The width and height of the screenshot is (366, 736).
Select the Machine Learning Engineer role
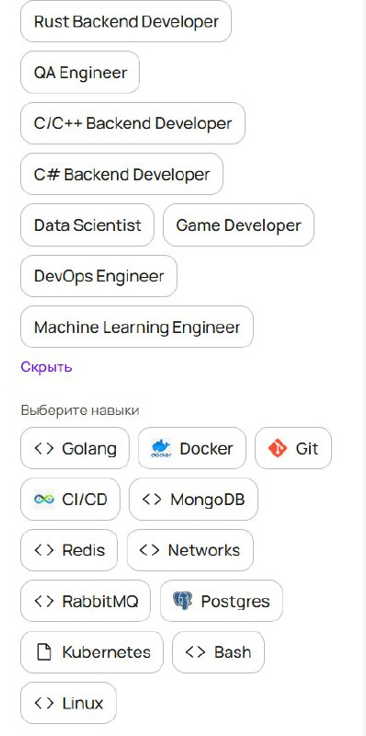(137, 327)
